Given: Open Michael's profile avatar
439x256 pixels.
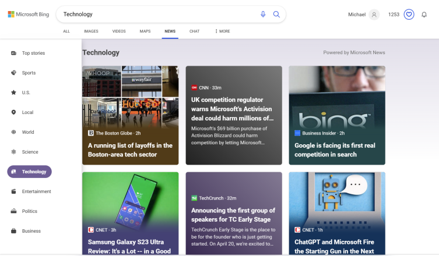Looking at the screenshot, I should pyautogui.click(x=374, y=15).
